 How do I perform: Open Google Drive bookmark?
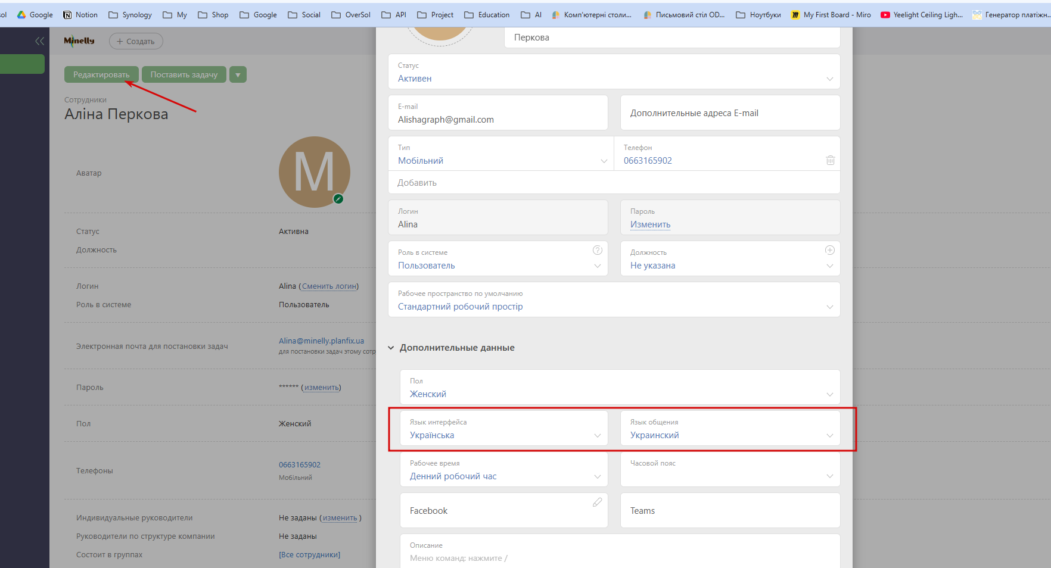coord(35,15)
